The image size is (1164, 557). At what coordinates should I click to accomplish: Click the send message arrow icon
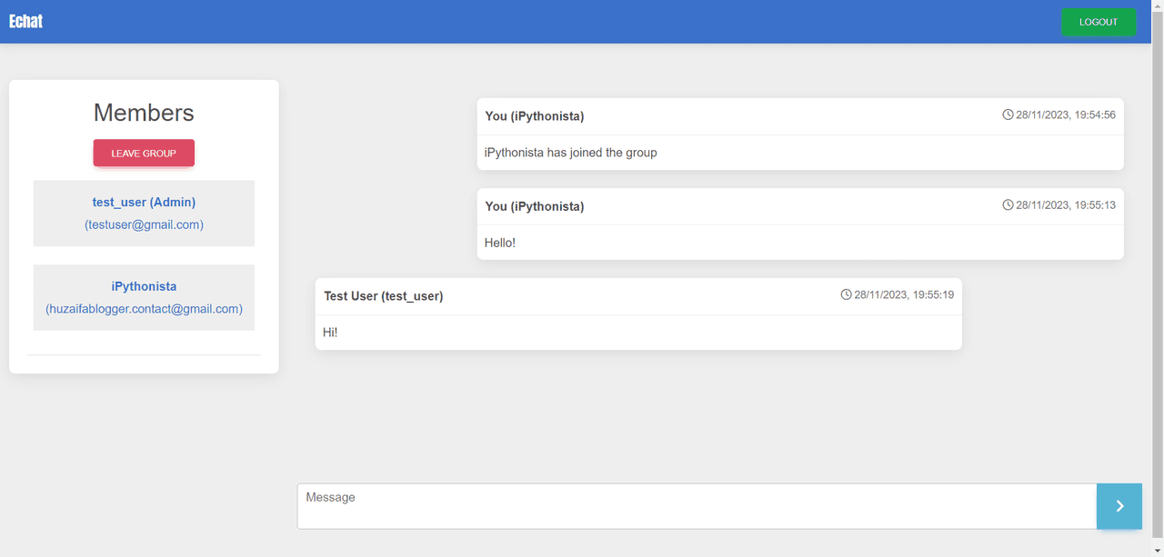tap(1119, 506)
